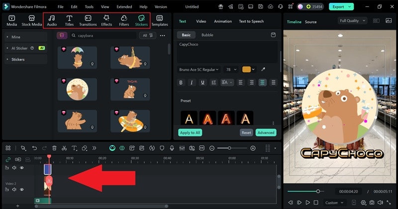This screenshot has width=398, height=209.
Task: Open the Titles tab
Action: (69, 20)
